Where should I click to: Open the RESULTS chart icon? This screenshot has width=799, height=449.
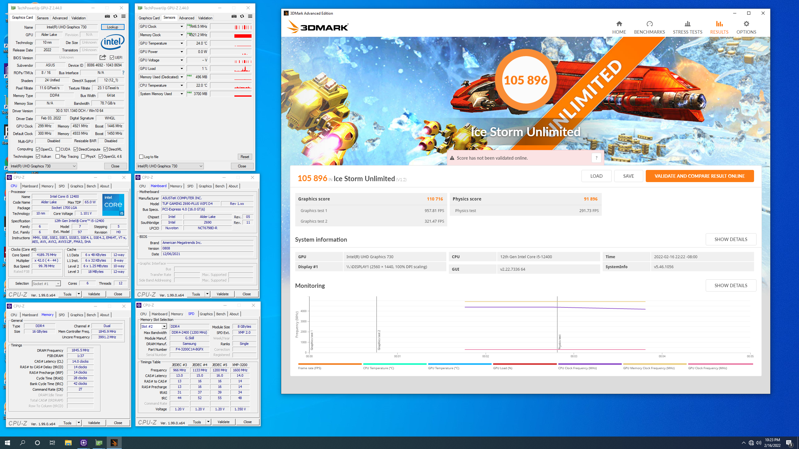pyautogui.click(x=719, y=24)
